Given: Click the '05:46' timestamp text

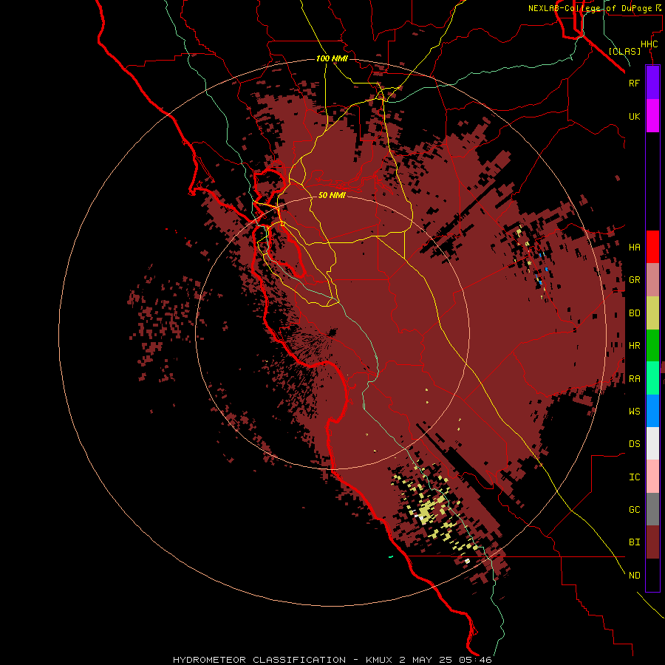Looking at the screenshot, I should click(475, 660).
